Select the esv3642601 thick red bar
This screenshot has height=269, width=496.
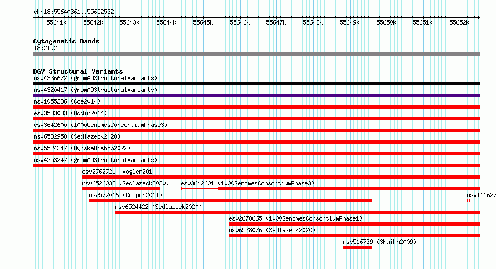349,189
